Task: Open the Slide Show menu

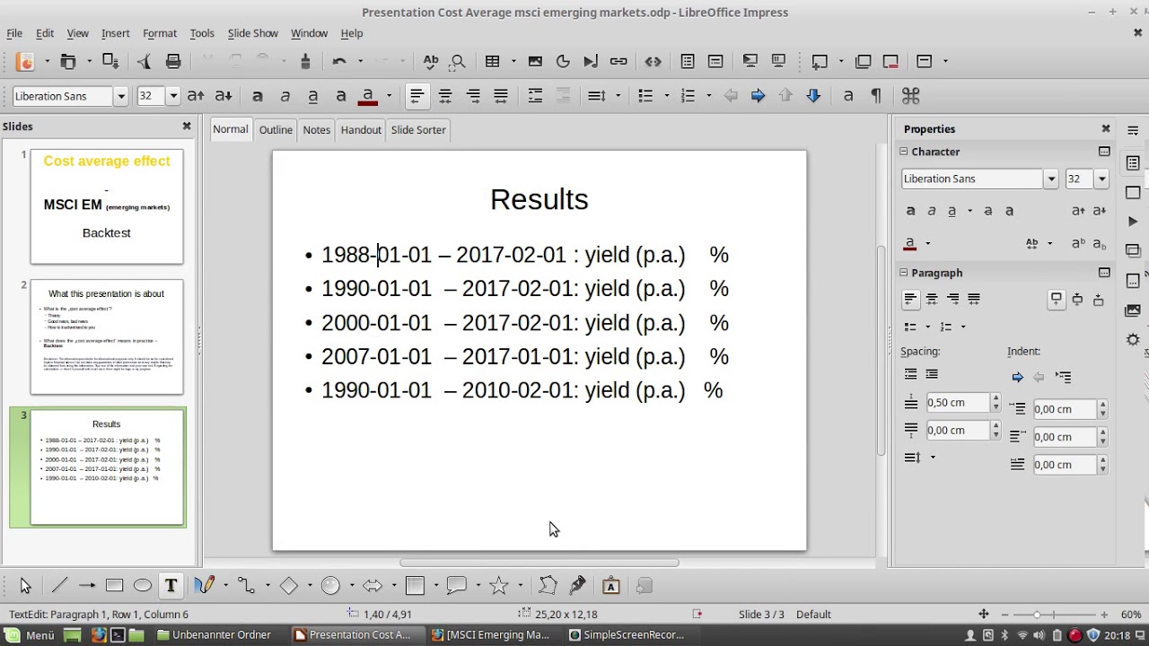Action: 252,33
